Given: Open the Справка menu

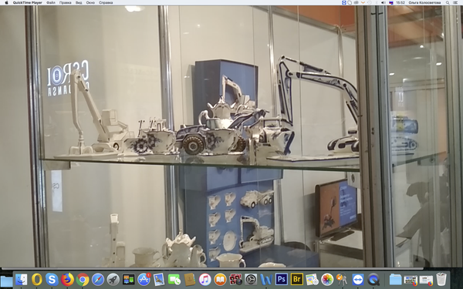Looking at the screenshot, I should 106,2.
